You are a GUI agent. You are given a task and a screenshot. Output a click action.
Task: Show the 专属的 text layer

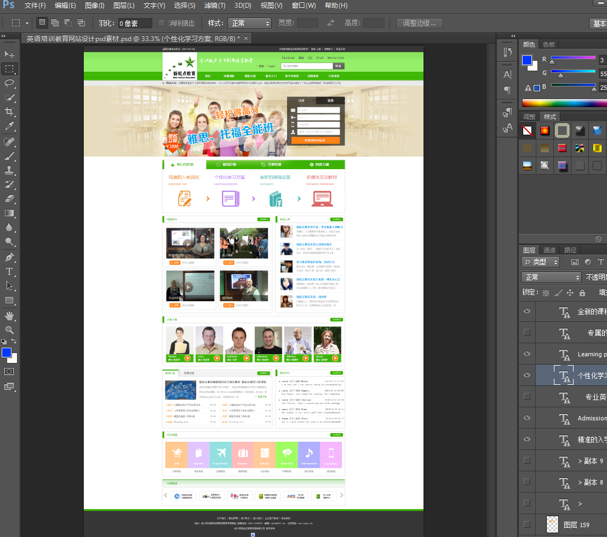click(527, 332)
